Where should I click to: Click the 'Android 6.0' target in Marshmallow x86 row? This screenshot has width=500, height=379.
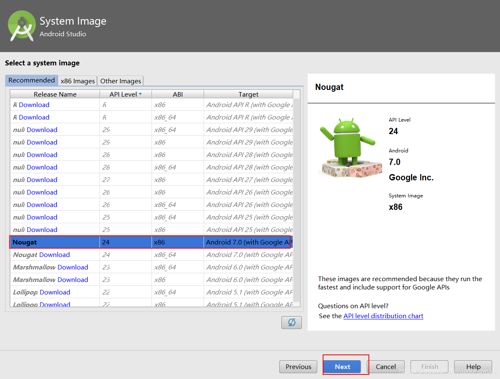[249, 280]
